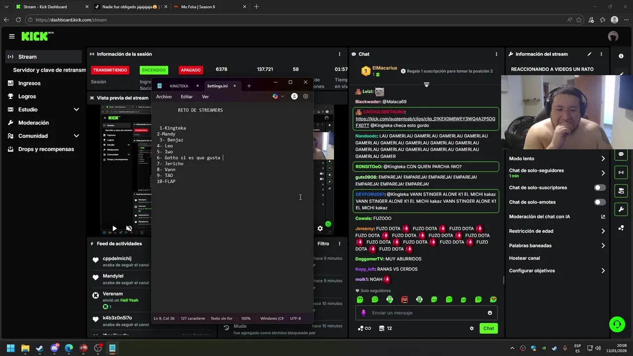Open Steam from the taskbar
This screenshot has height=356, width=633.
[40, 348]
